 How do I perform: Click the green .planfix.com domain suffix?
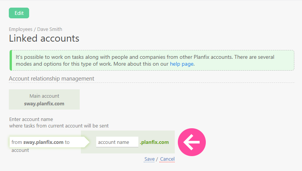[154, 142]
